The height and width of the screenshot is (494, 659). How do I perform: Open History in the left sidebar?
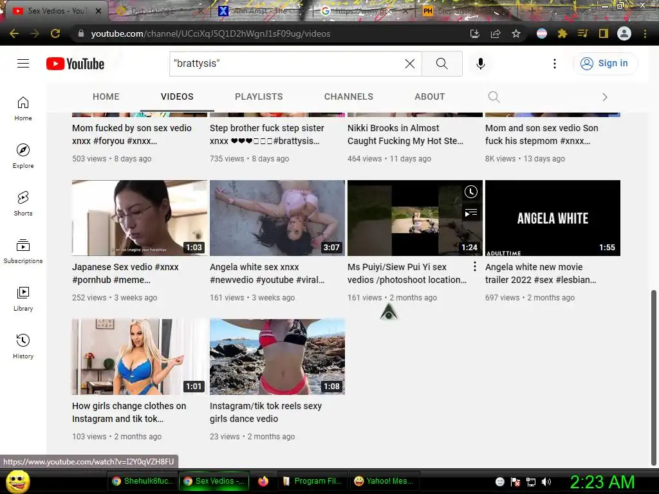[x=23, y=346]
